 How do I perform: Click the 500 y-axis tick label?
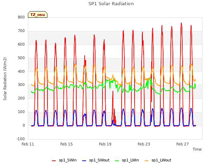click(x=21, y=58)
